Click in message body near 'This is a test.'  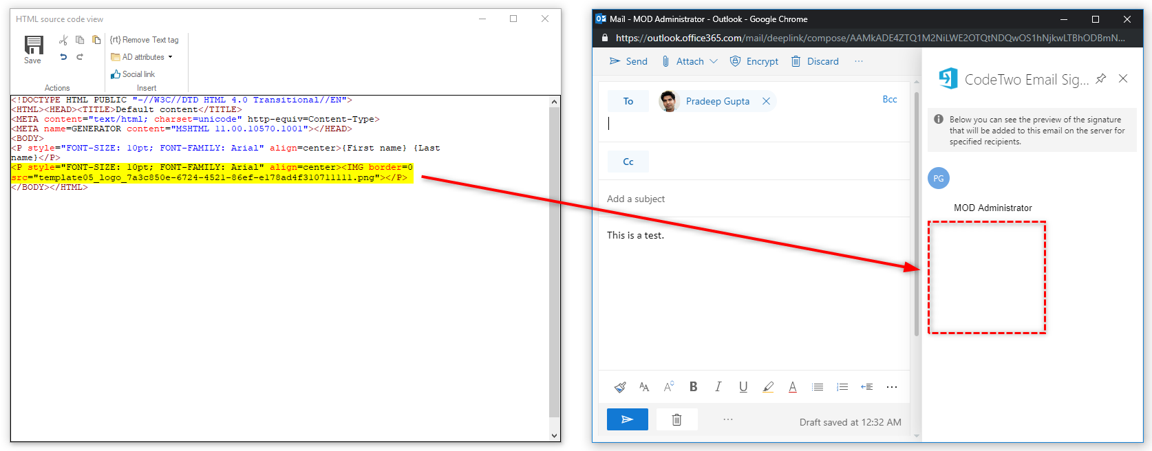635,235
